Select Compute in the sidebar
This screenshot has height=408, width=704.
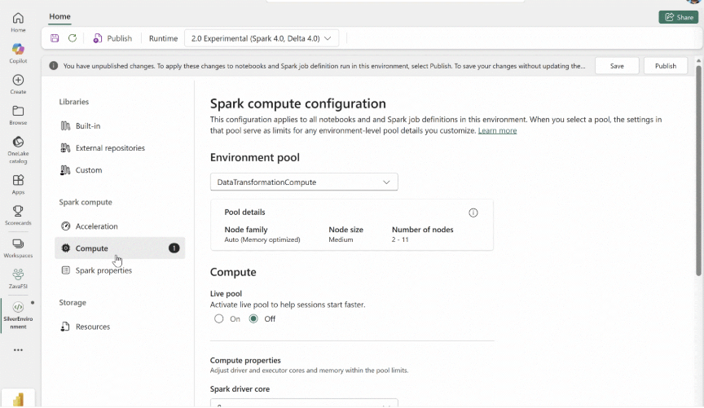[x=120, y=248]
